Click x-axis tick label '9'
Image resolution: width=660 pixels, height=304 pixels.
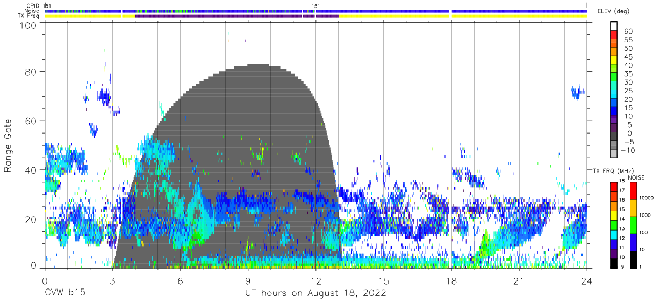pos(248,280)
